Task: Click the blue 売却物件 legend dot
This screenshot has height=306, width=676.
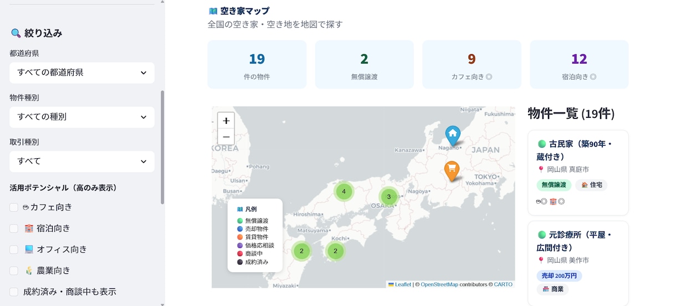Action: [240, 229]
